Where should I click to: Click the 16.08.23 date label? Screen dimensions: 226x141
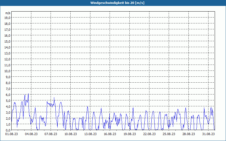(x=110, y=134)
